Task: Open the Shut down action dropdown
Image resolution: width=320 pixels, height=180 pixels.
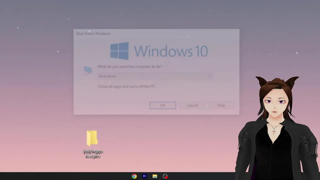Action: tap(155, 76)
